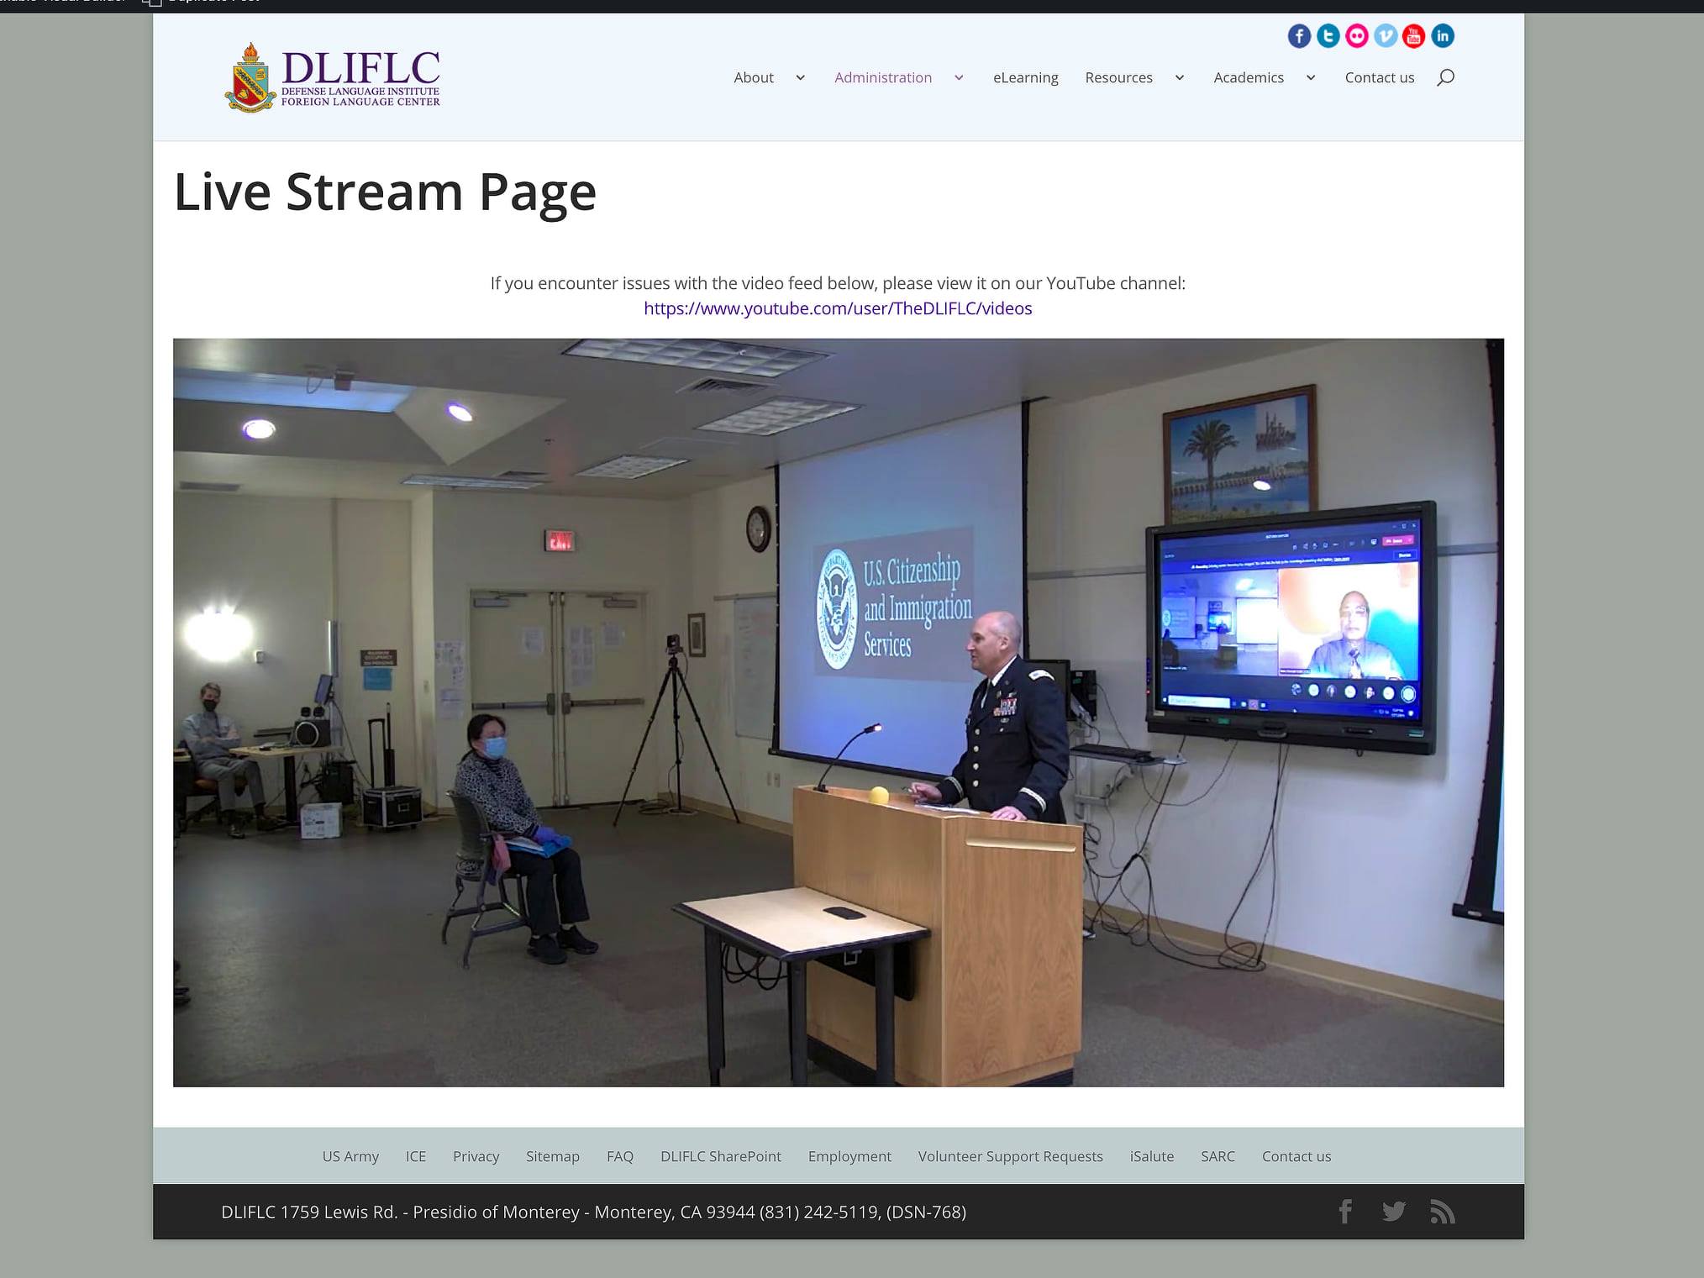Screen dimensions: 1704x1278
Task: Open the Academics menu item
Action: click(x=1249, y=77)
